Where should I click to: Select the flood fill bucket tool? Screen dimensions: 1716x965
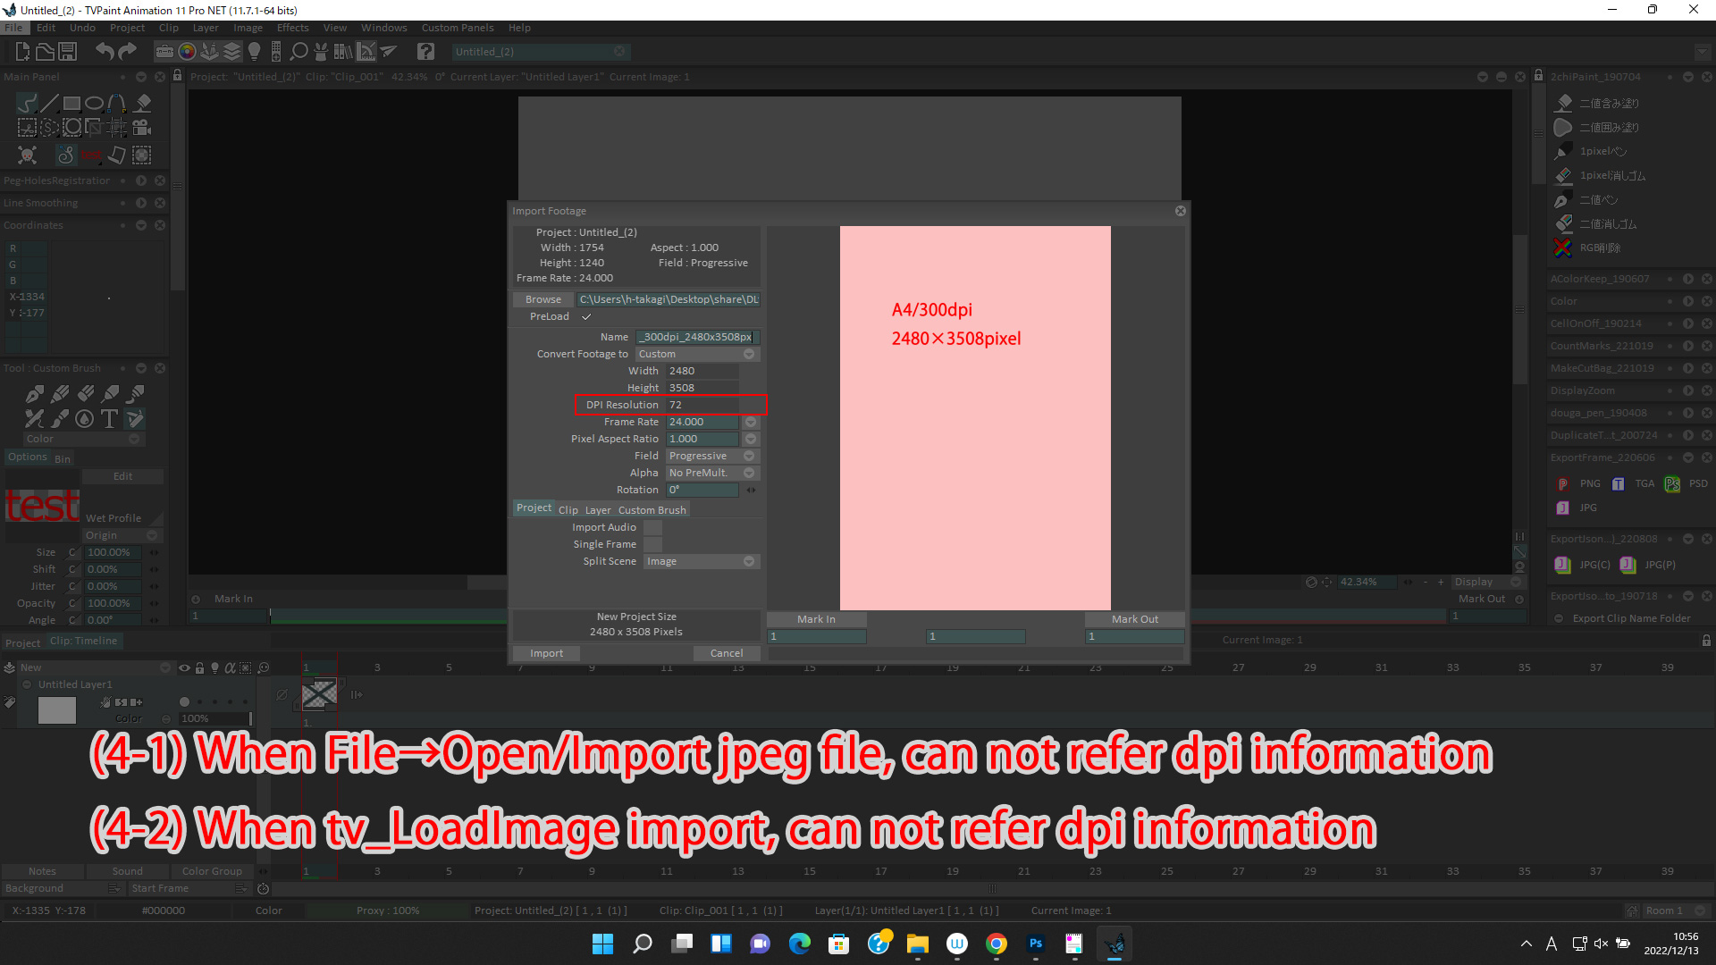coord(143,104)
